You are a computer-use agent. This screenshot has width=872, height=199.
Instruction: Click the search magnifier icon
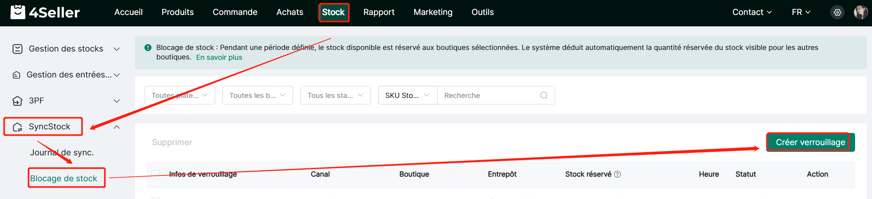point(544,96)
